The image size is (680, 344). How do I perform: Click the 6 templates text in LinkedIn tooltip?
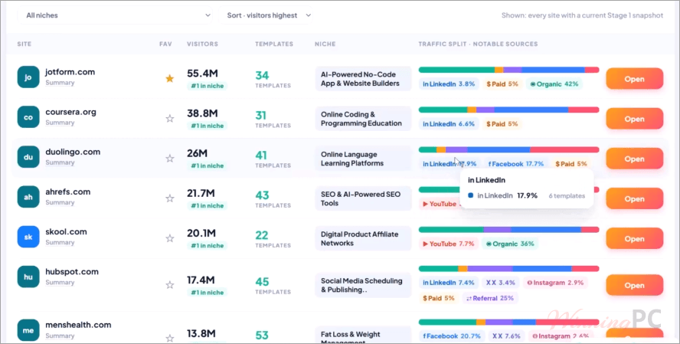(x=567, y=196)
